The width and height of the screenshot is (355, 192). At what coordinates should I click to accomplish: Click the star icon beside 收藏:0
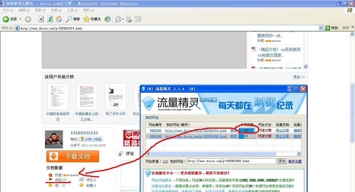[81, 185]
